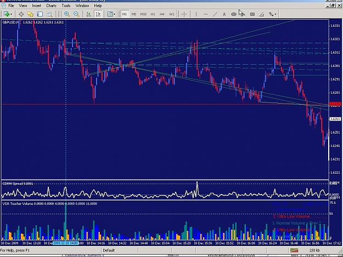Viewport: 343px width, 257px height.
Task: Click the Templates icon
Action: (x=110, y=14)
